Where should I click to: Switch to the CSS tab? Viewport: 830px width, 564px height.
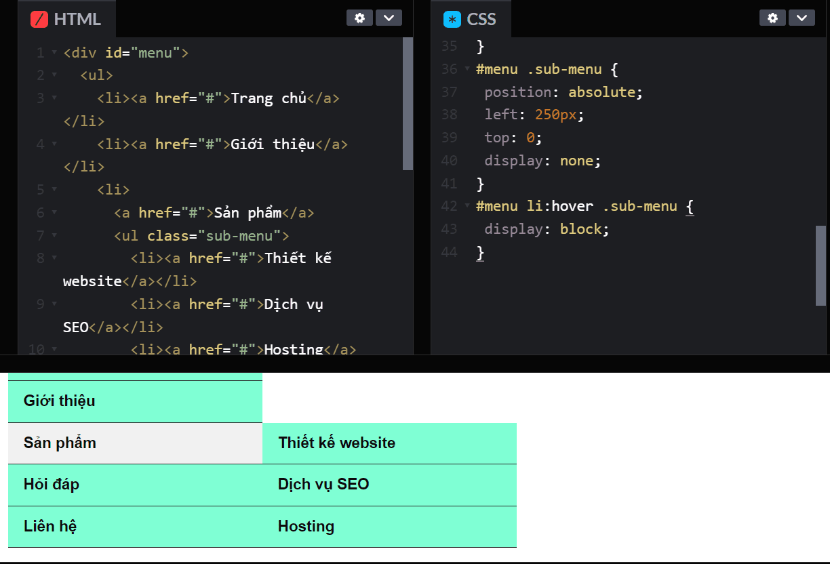[x=482, y=18]
